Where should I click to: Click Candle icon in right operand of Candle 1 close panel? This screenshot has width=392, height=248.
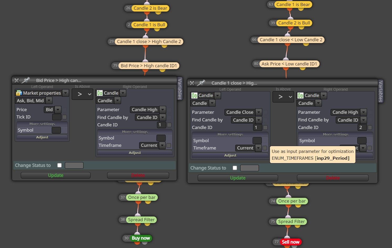(x=300, y=95)
